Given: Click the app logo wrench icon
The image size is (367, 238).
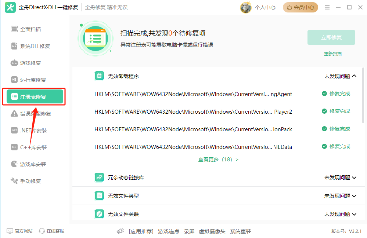Looking at the screenshot, I should [x=10, y=7].
